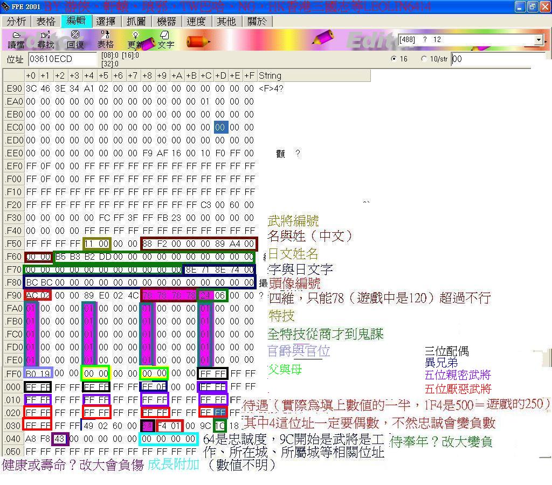This screenshot has width=552, height=485.
Task: Close the FPE 2001 window
Action: [x=544, y=6]
